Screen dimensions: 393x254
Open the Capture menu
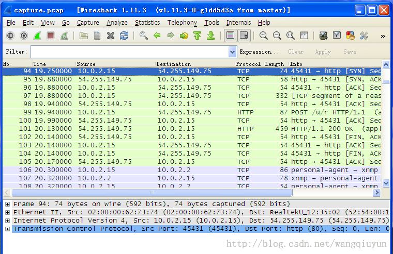pos(88,23)
